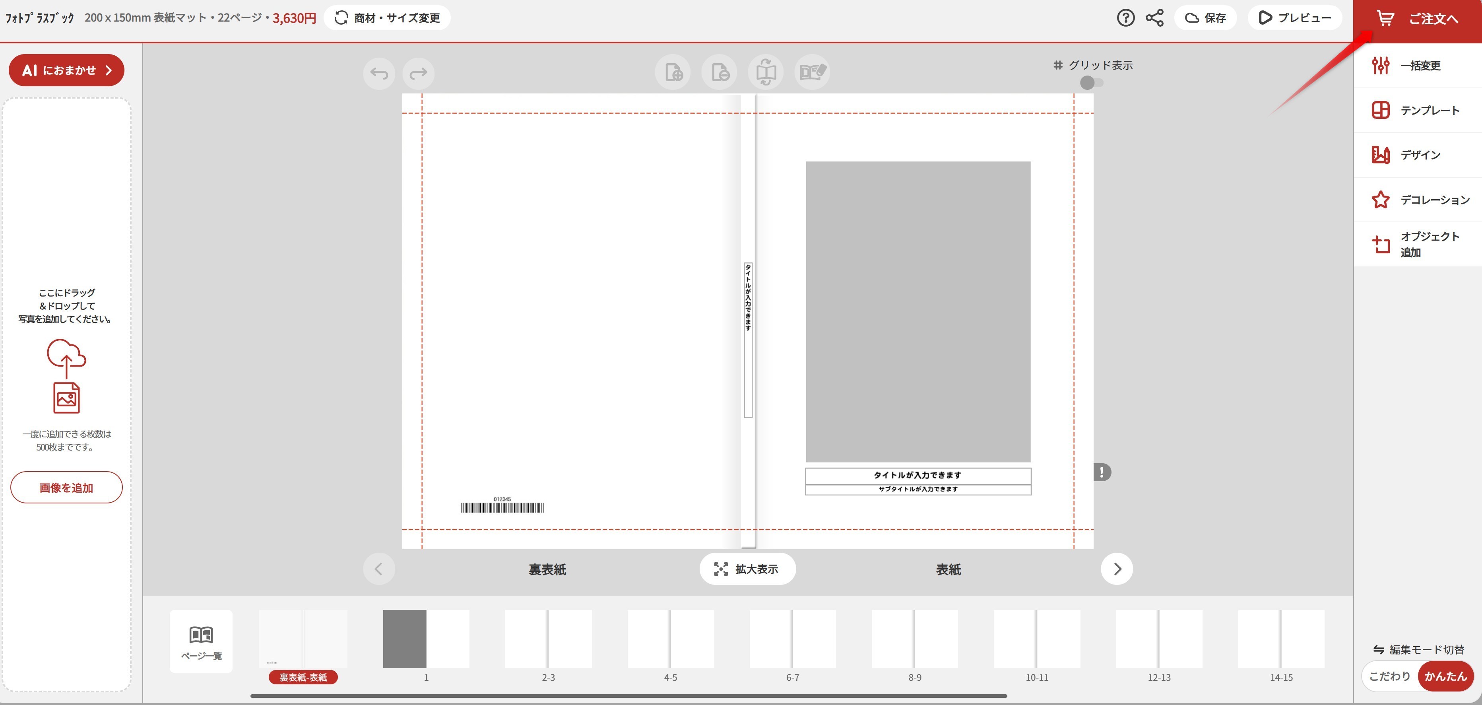Click the cover title text field
1482x705 pixels.
click(918, 476)
